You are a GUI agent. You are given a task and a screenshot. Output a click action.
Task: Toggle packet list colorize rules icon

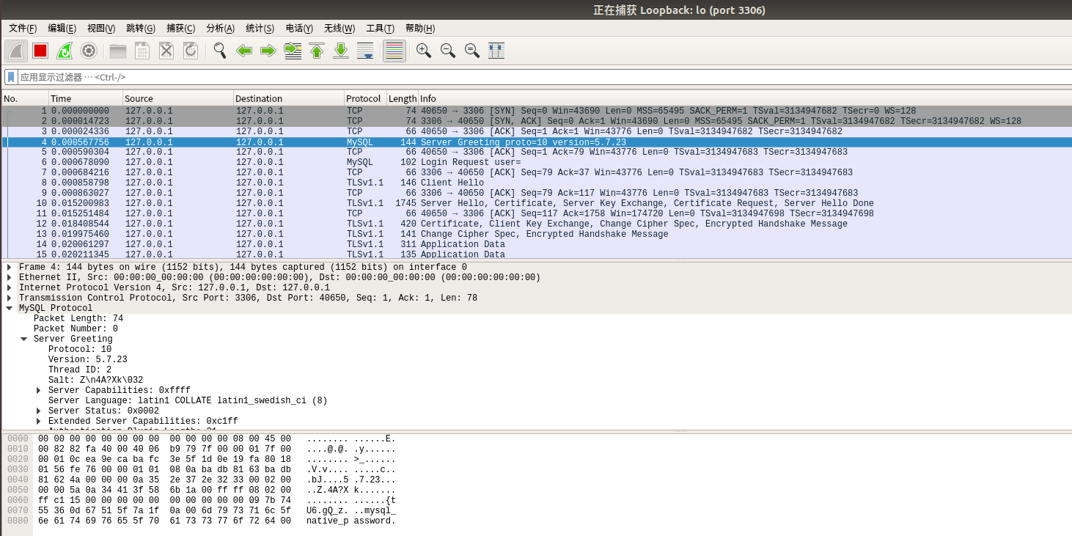pos(394,51)
